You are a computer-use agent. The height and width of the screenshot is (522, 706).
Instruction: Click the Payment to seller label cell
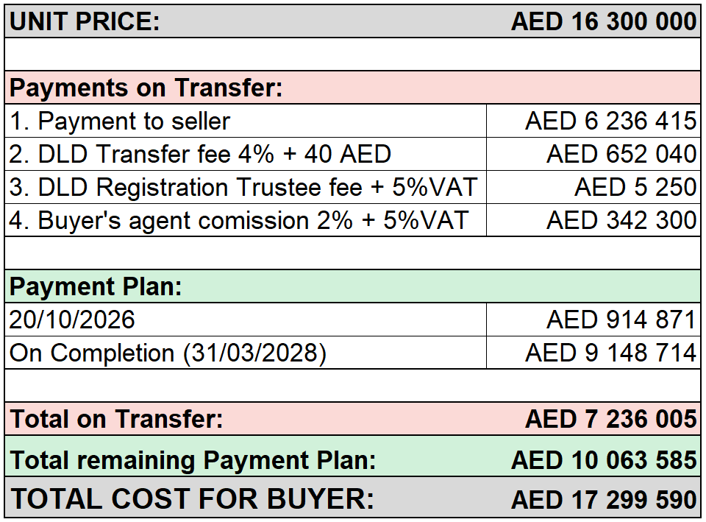246,121
